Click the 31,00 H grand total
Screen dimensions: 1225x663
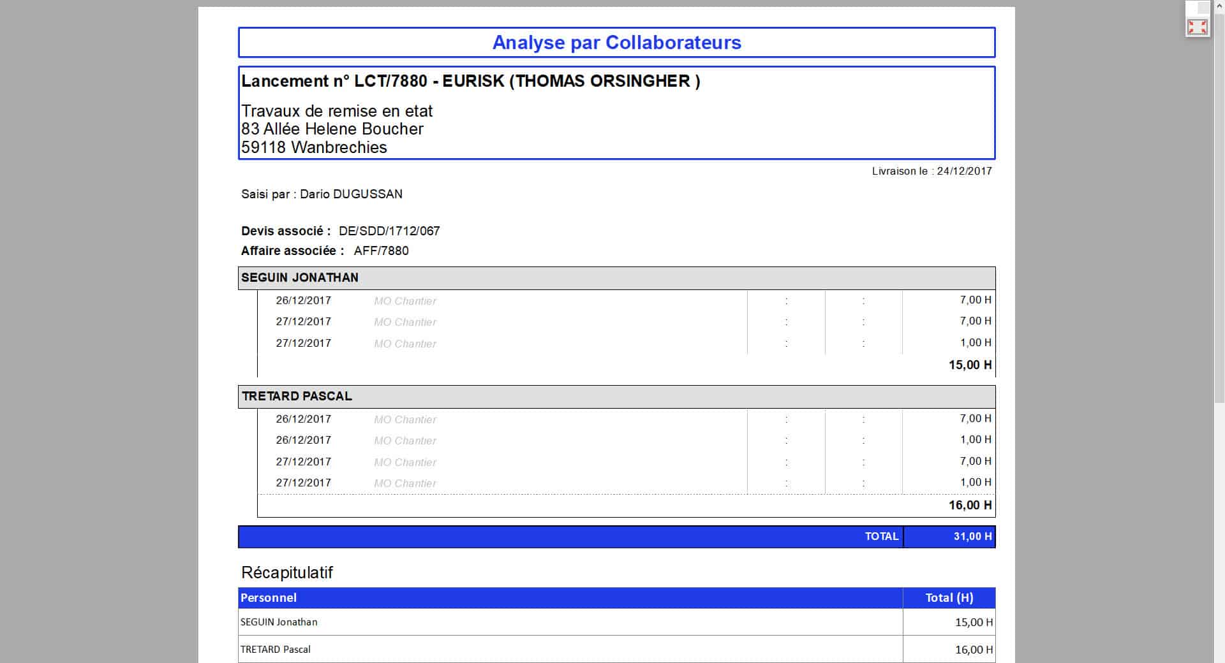tap(972, 537)
